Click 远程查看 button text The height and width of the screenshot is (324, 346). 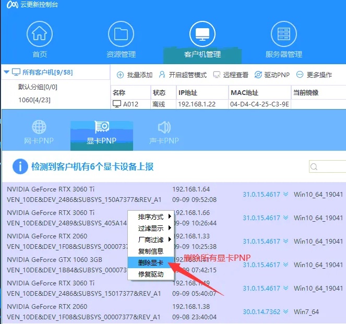click(x=235, y=75)
